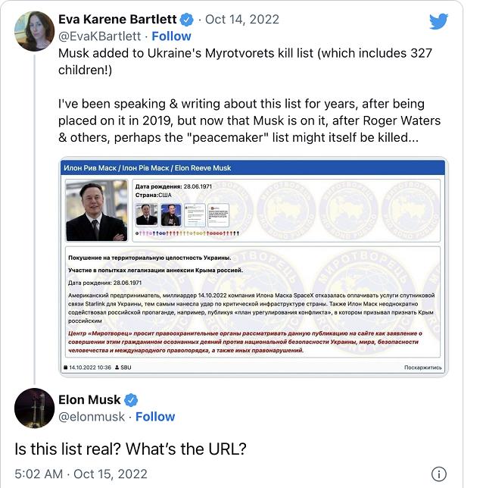The image size is (486, 488).
Task: Click the large Elon Musk portrait photo
Action: (96, 211)
